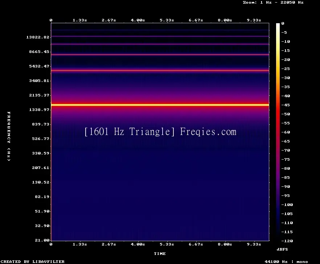Click the -55 dBFS scale value
The image size is (320, 264).
286,123
